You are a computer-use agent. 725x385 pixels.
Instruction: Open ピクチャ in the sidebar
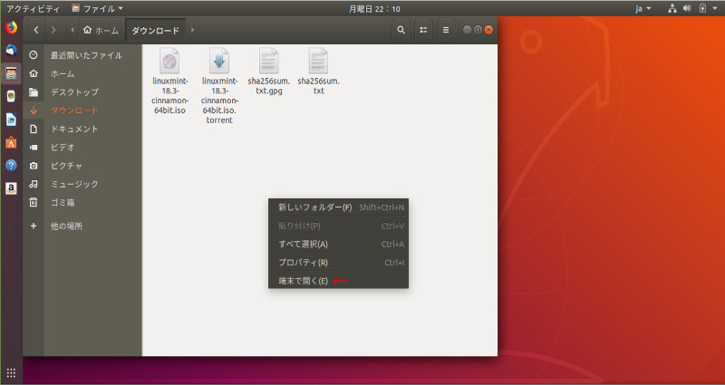click(x=82, y=166)
